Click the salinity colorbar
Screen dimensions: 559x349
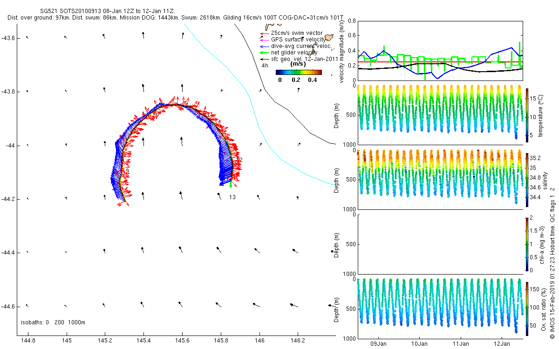point(527,180)
